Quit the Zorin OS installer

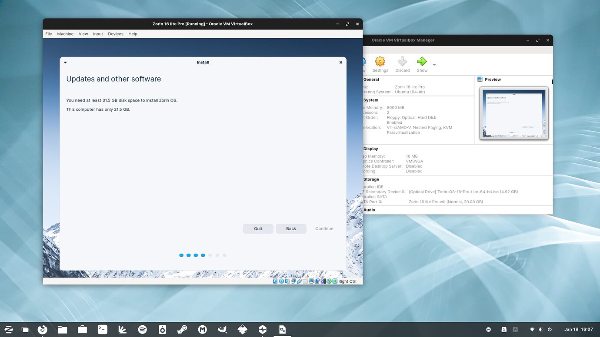[258, 228]
